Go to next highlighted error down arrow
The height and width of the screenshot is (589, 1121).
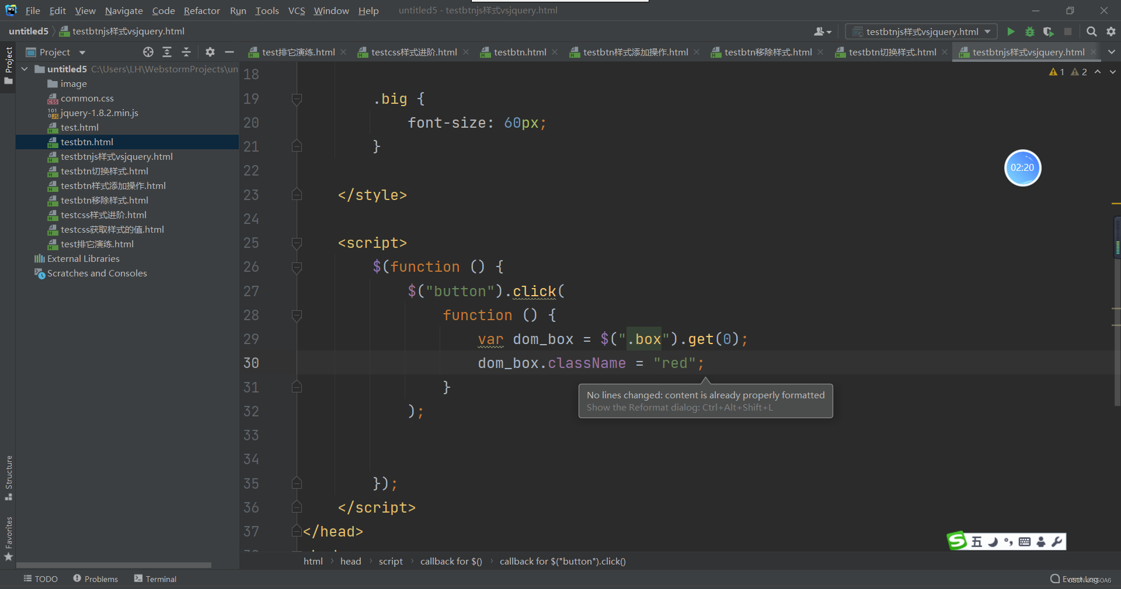tap(1113, 72)
